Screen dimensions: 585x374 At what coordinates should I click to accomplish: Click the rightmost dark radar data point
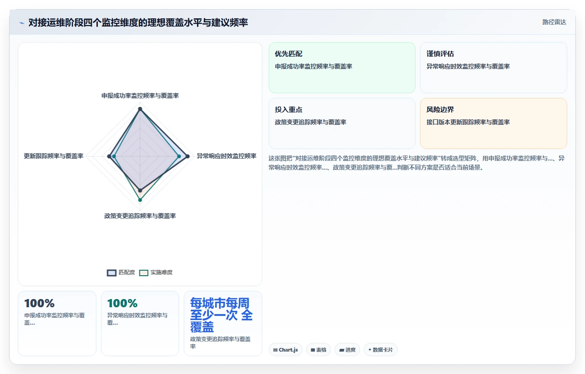coord(187,156)
